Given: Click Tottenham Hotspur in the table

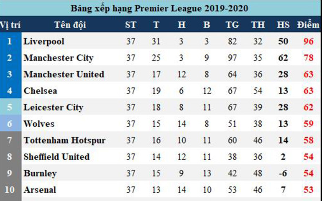Looking at the screenshot, I should click(x=64, y=140).
